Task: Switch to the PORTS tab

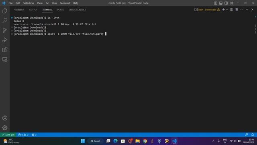Action: (61, 10)
